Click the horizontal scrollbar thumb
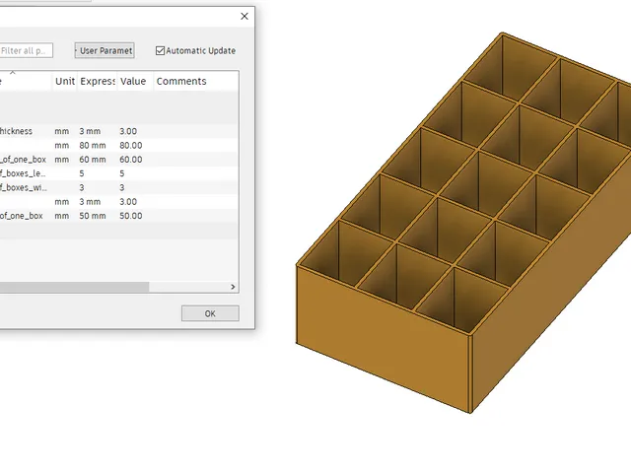The width and height of the screenshot is (631, 473). pyautogui.click(x=74, y=287)
